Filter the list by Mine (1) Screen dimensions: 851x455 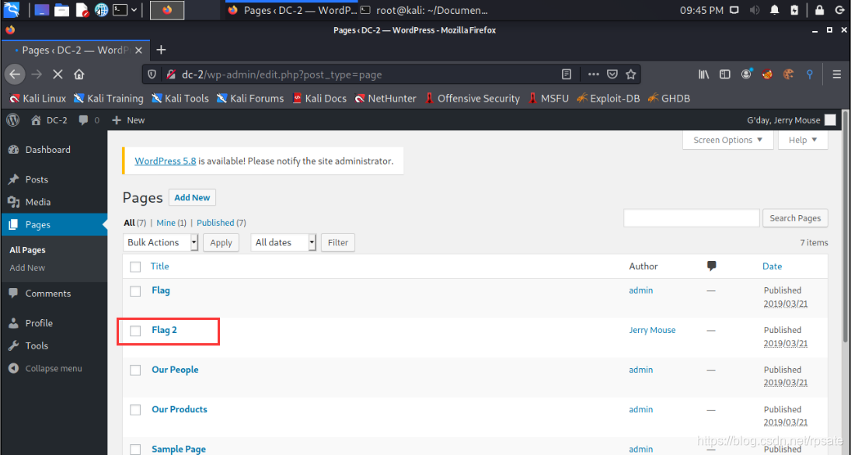pos(171,223)
